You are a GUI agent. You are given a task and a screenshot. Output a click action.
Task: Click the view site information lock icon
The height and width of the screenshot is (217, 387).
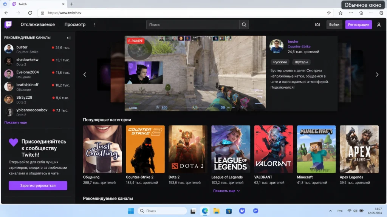coord(42,13)
